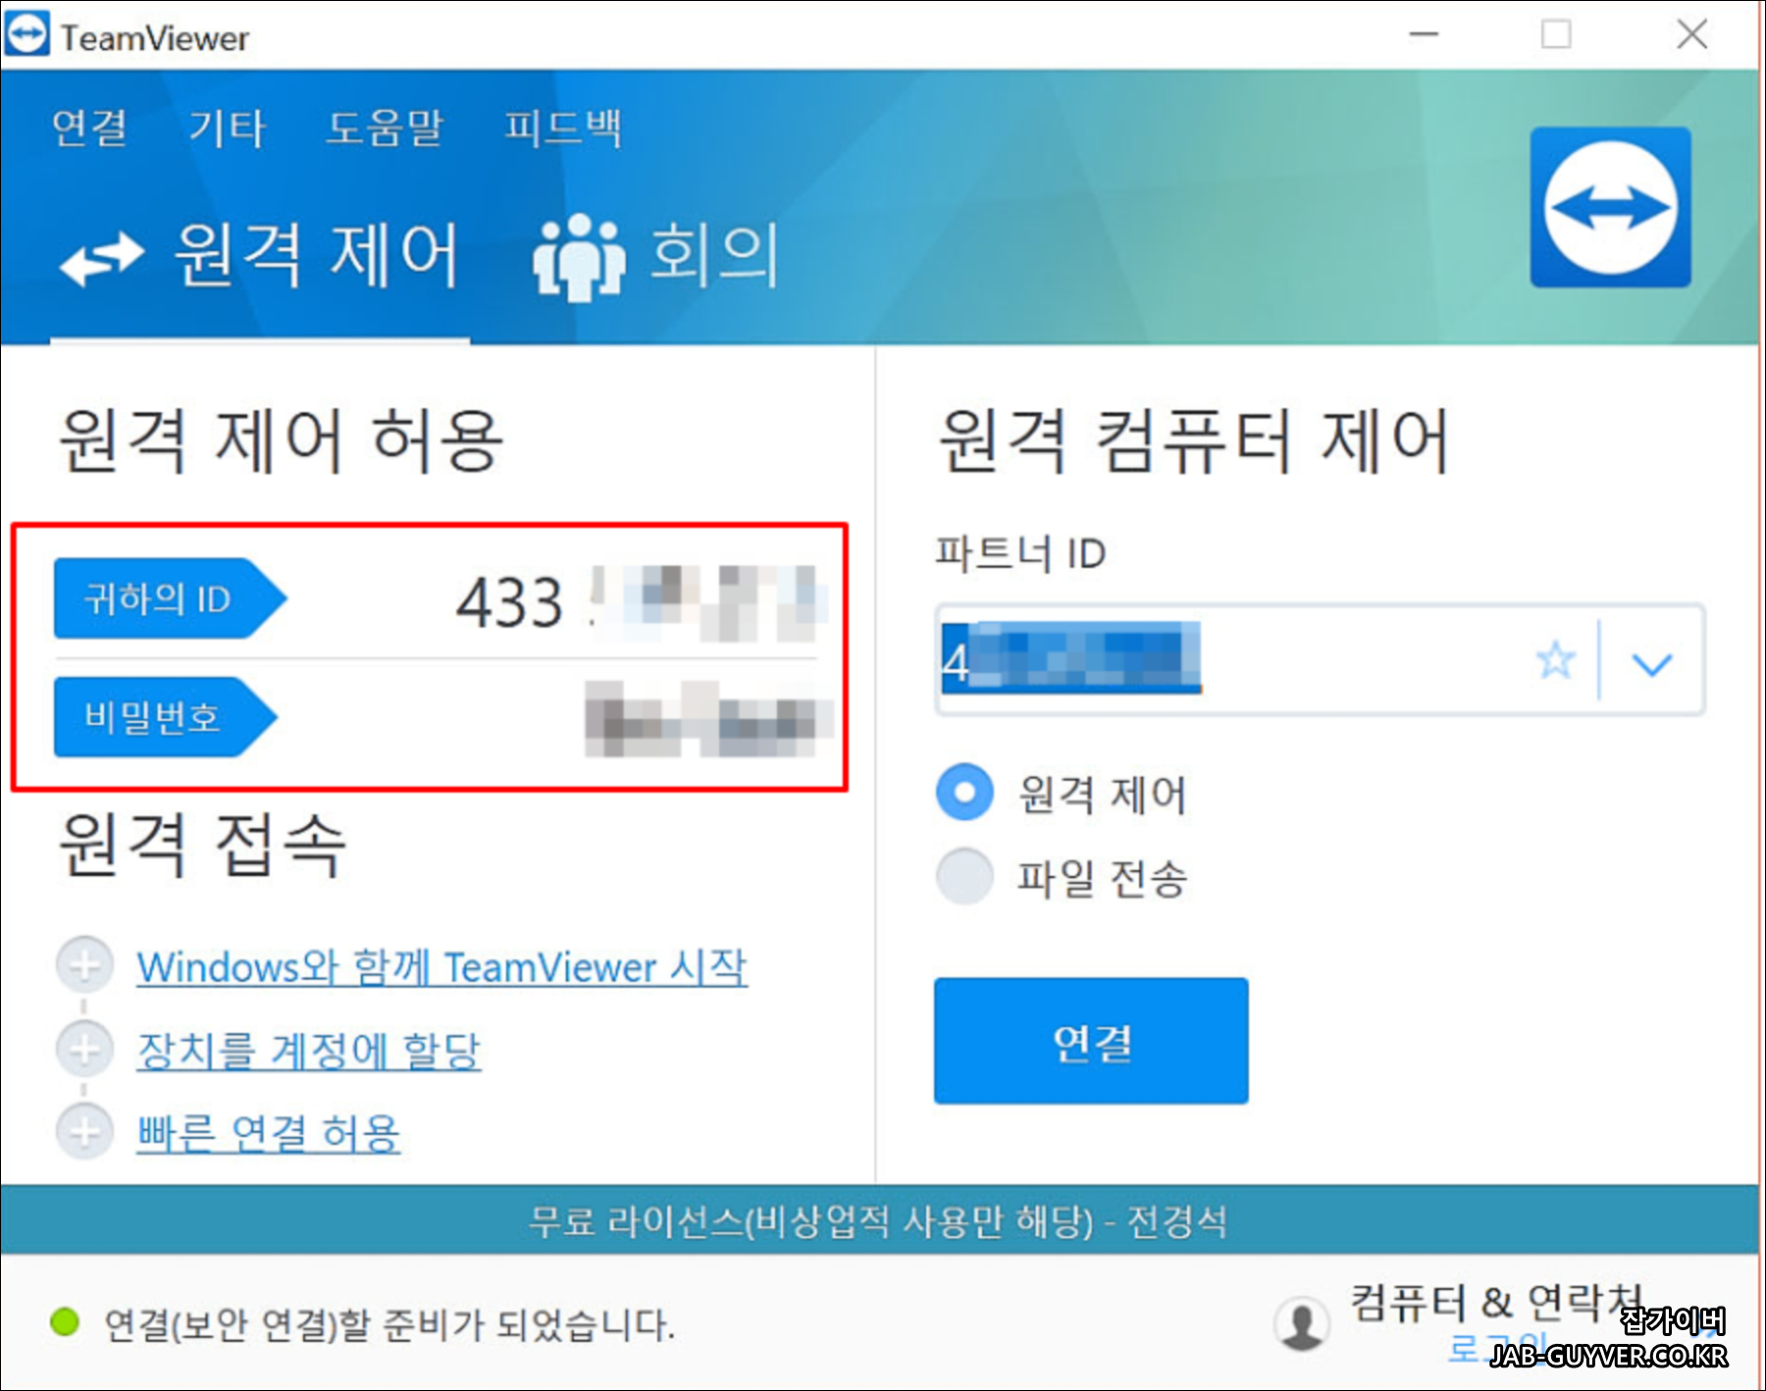Click the plus icon beside 장치를 계정에 할당
The height and width of the screenshot is (1391, 1766).
84,1049
